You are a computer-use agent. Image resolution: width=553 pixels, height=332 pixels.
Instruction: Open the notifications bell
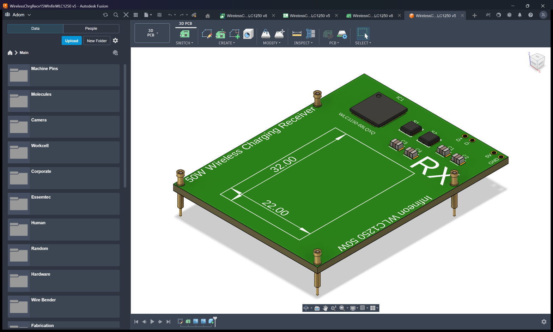(519, 15)
